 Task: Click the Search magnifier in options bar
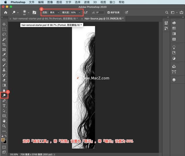click(167, 12)
